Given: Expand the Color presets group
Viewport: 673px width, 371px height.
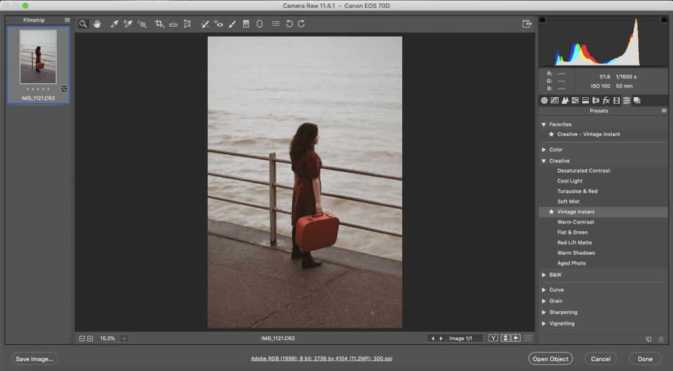Looking at the screenshot, I should click(x=544, y=150).
